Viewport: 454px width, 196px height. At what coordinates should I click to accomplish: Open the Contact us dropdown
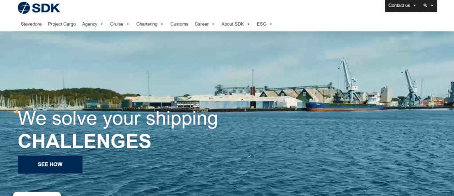(402, 5)
